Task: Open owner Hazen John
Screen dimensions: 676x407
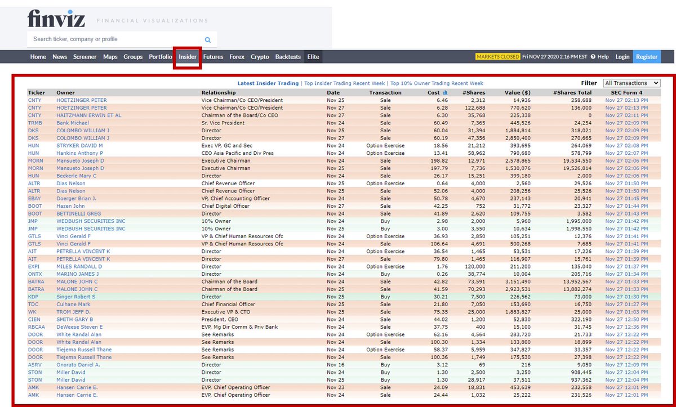Action: 70,206
